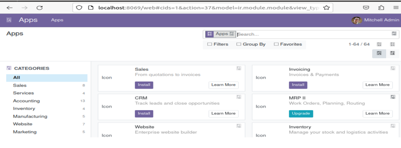This screenshot has height=148, width=401.
Task: Open the home menu grid icon
Action: coord(9,20)
